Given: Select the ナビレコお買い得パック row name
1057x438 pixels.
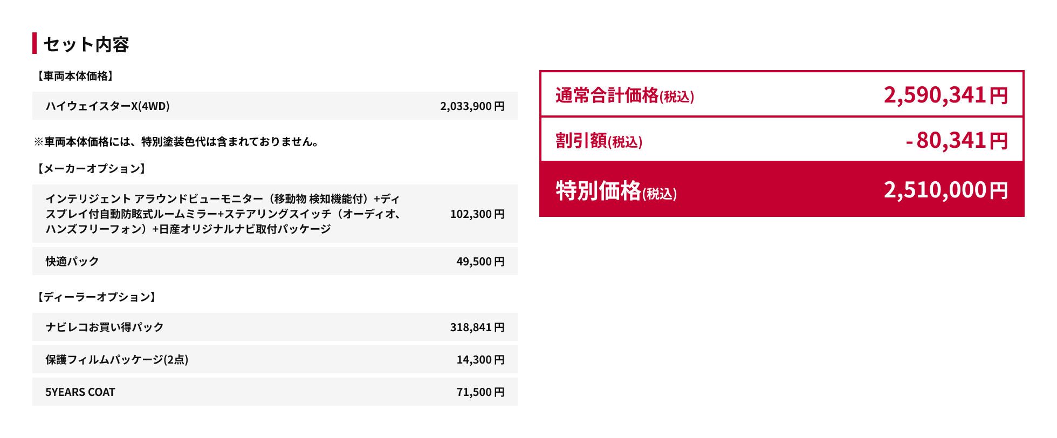Looking at the screenshot, I should click(105, 327).
